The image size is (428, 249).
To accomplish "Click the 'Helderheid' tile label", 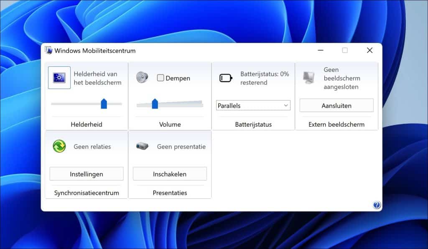I will click(87, 124).
